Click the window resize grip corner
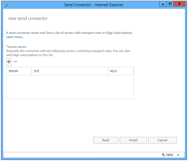Image resolution: width=188 pixels, height=161 pixels. (x=183, y=156)
